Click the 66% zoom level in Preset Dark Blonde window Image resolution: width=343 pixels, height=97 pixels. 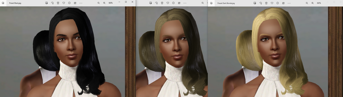pos(319,3)
